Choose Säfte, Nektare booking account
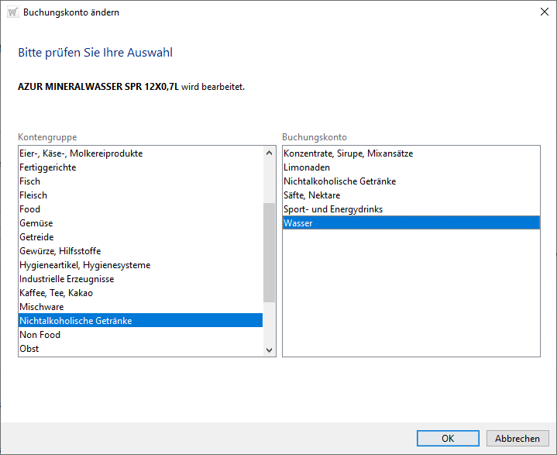This screenshot has width=557, height=455. pyautogui.click(x=311, y=195)
